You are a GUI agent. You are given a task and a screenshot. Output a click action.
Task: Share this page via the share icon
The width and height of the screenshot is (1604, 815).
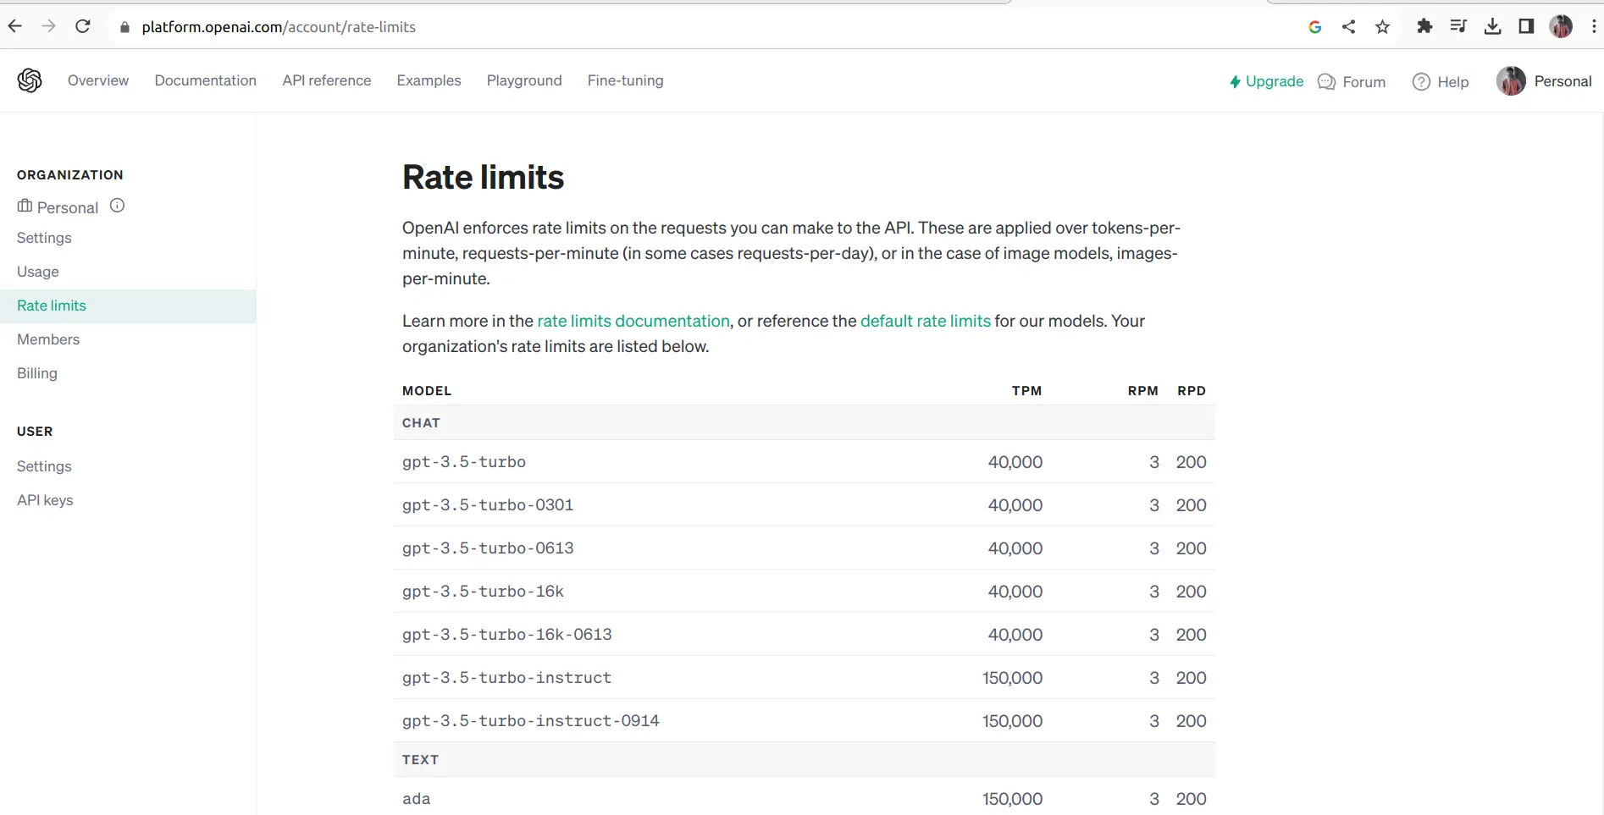point(1349,27)
